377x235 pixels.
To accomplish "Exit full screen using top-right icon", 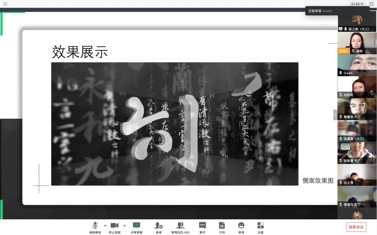I will pos(371,4).
